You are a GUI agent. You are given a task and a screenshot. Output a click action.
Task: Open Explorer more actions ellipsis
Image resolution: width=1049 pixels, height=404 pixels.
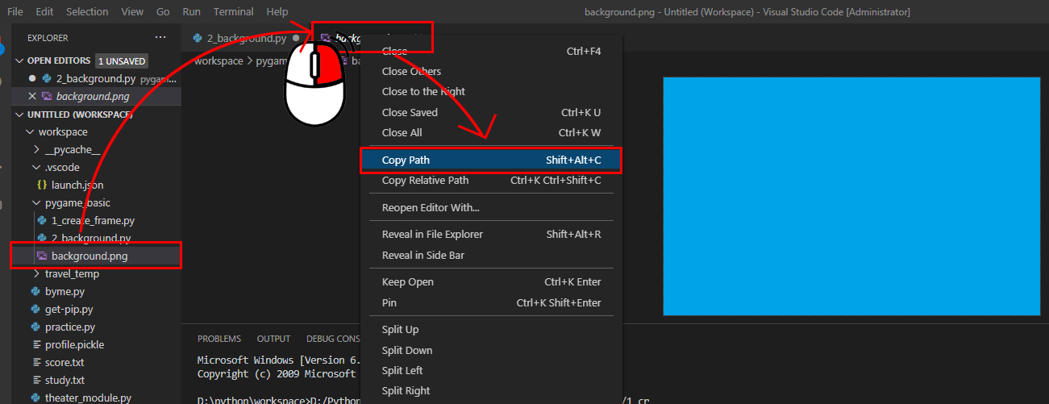[160, 37]
